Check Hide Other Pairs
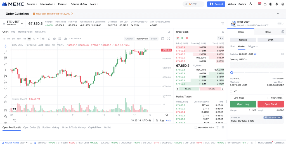 [196, 128]
